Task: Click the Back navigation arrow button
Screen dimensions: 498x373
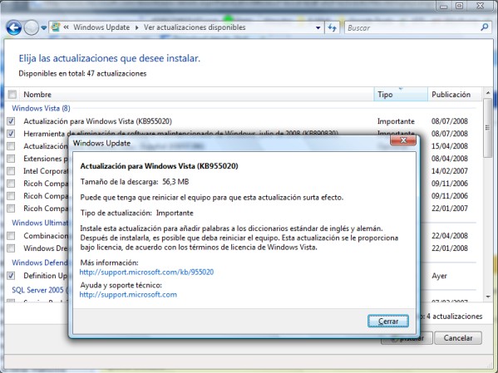Action: pos(14,28)
